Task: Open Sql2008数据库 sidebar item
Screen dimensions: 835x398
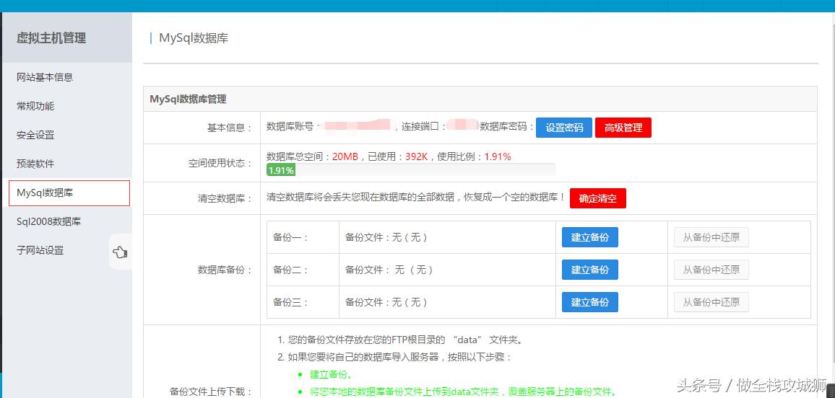Action: click(48, 221)
